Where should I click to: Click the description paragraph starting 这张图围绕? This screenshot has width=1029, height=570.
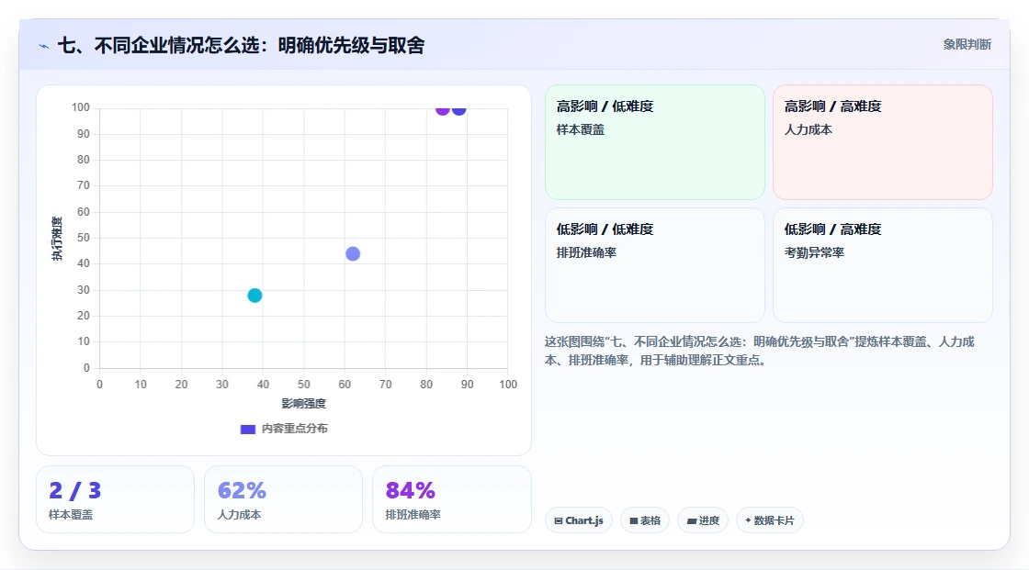click(760, 351)
